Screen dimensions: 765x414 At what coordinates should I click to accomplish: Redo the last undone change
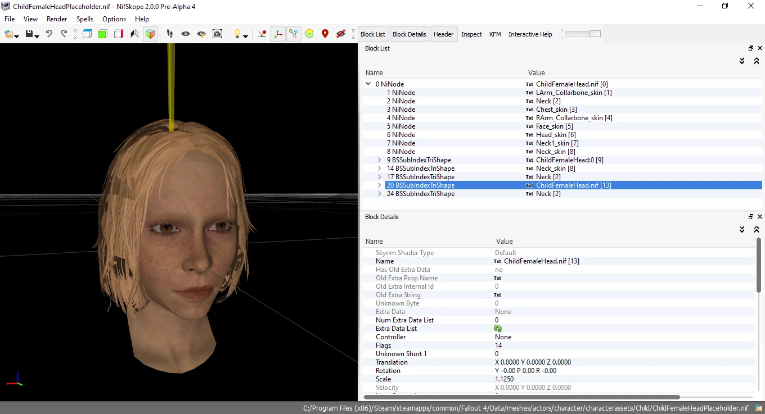(x=64, y=34)
